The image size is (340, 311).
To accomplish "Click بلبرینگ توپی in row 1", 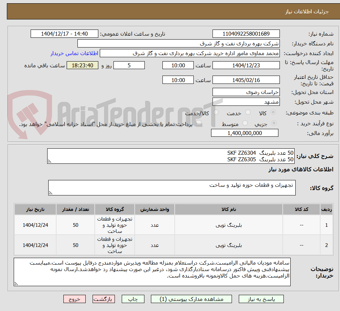I will 229,225.
